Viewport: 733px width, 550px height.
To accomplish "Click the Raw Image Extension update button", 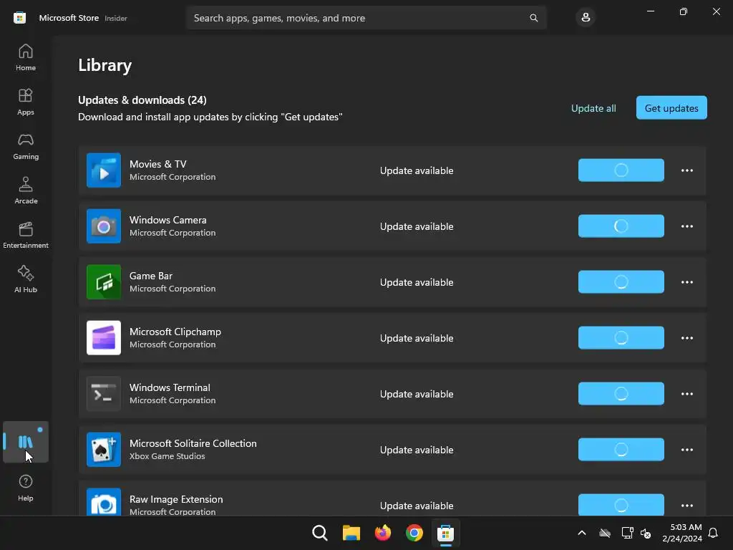I will (621, 505).
